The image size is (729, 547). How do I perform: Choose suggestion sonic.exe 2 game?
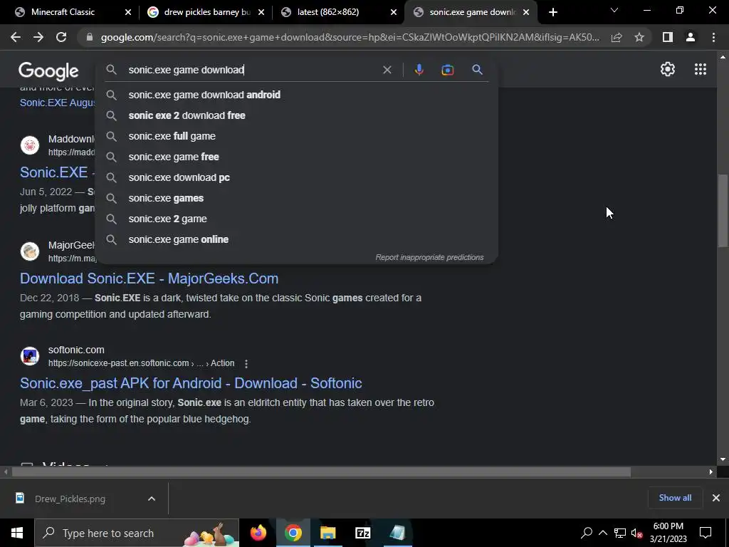coord(297,219)
